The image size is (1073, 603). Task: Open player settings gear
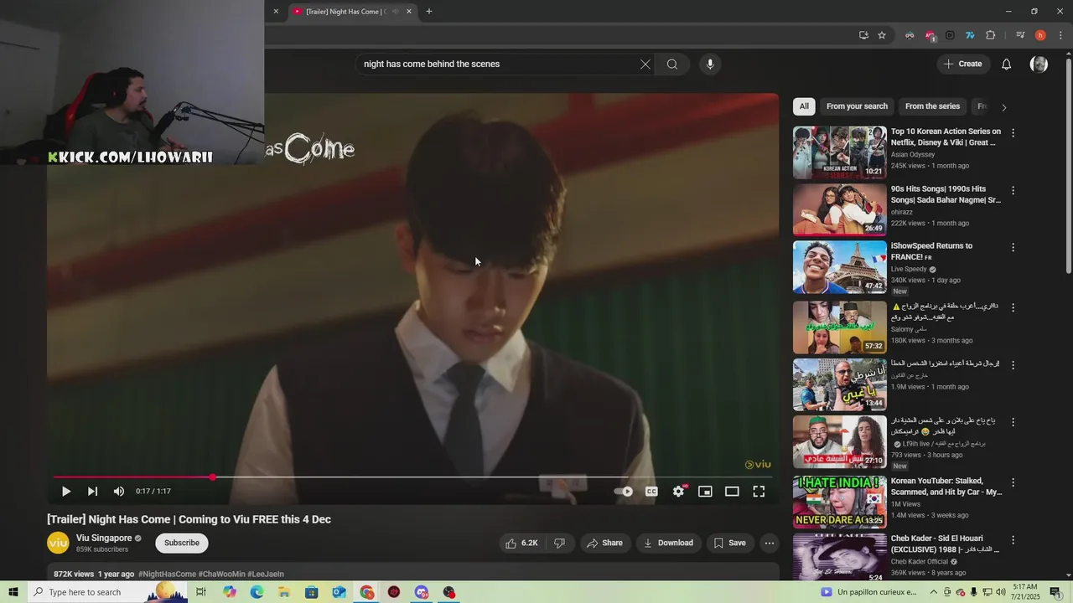[x=678, y=492]
